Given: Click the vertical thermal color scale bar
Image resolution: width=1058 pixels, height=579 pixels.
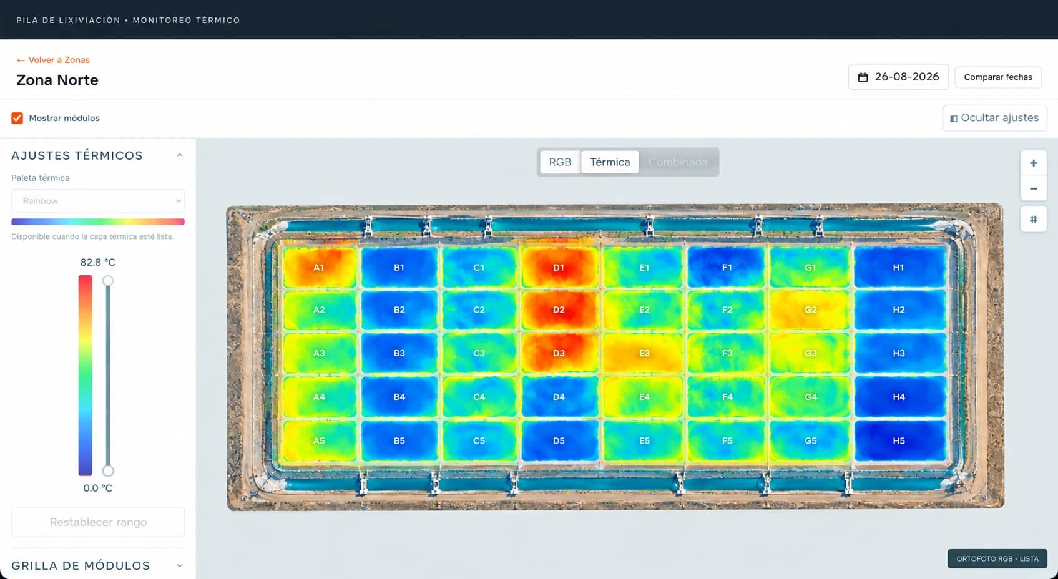Looking at the screenshot, I should (85, 375).
